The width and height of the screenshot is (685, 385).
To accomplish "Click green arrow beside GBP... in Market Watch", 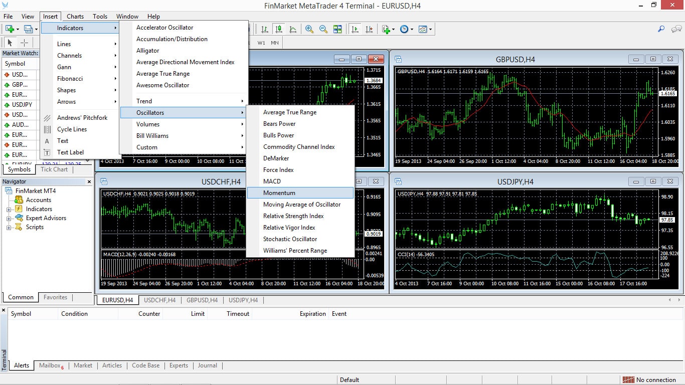I will pos(7,85).
